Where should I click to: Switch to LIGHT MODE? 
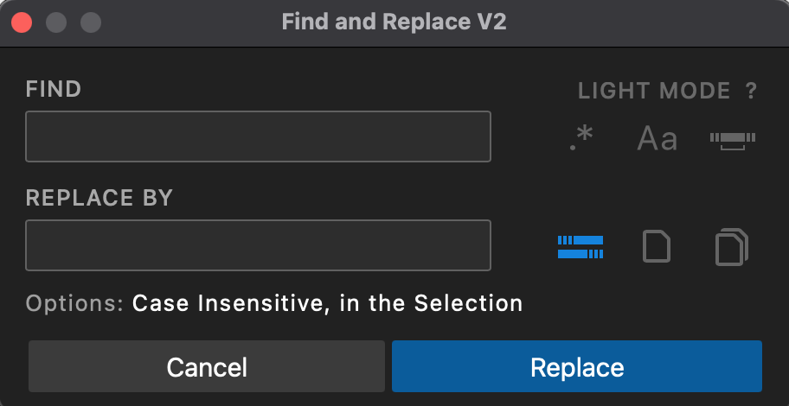click(654, 91)
